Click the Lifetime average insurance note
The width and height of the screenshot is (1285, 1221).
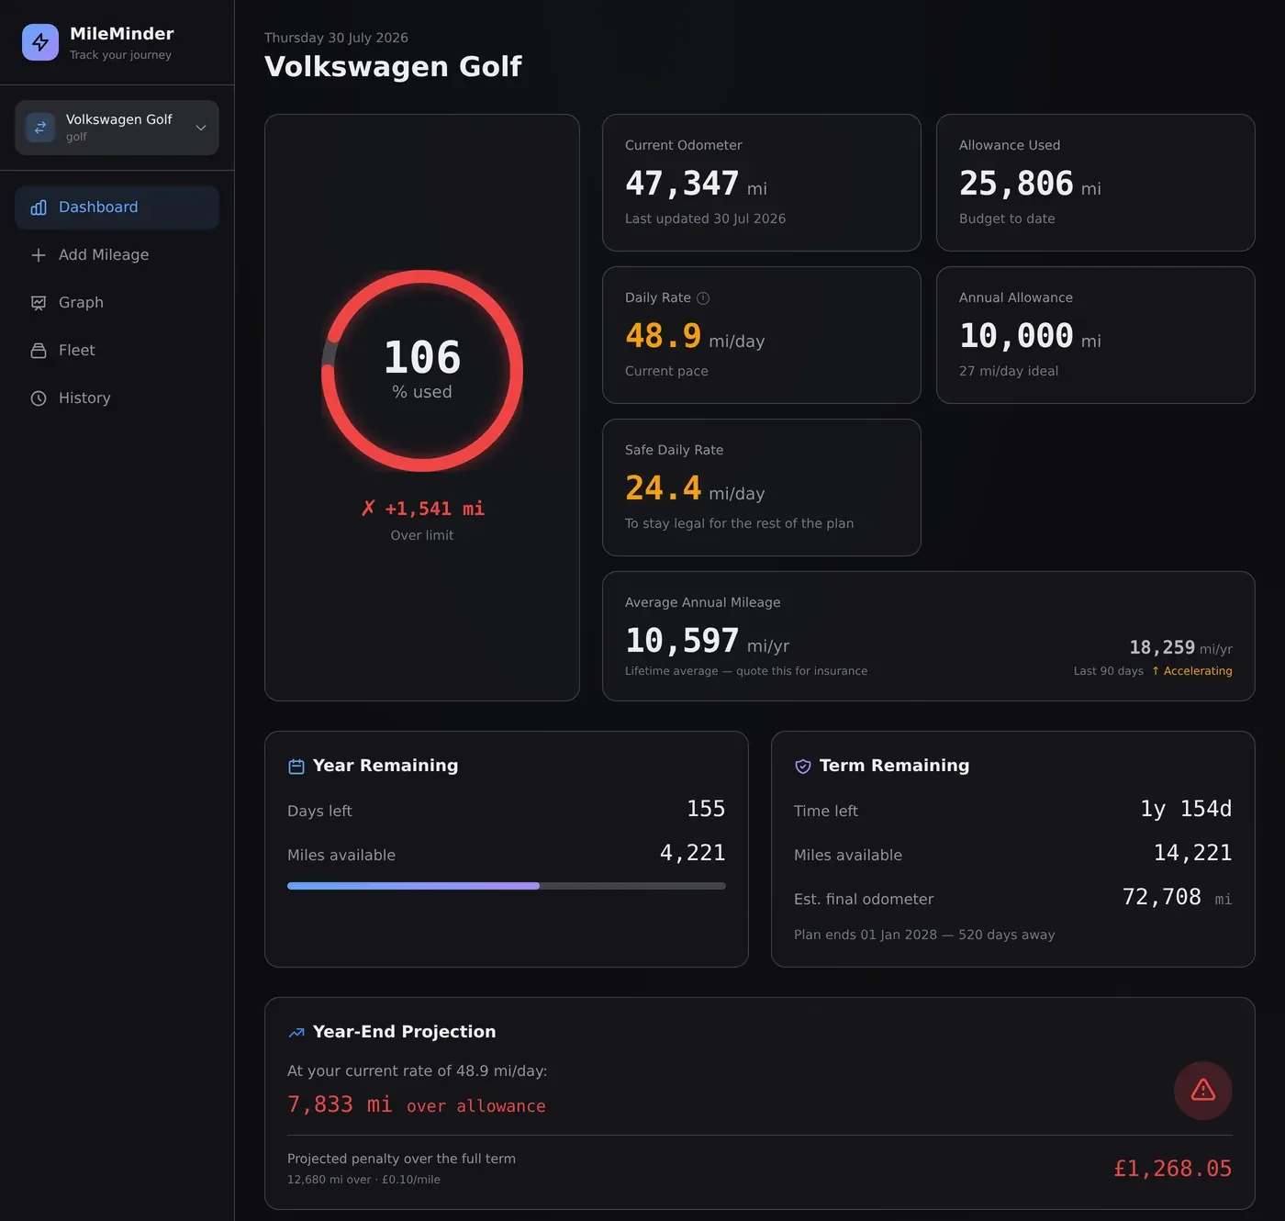pos(746,671)
